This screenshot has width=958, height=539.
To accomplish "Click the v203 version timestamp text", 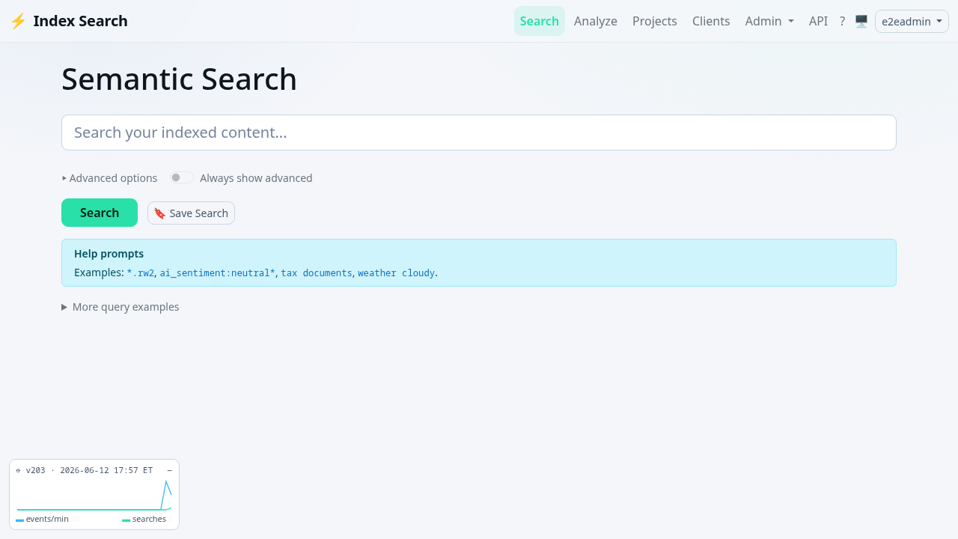I will [89, 470].
